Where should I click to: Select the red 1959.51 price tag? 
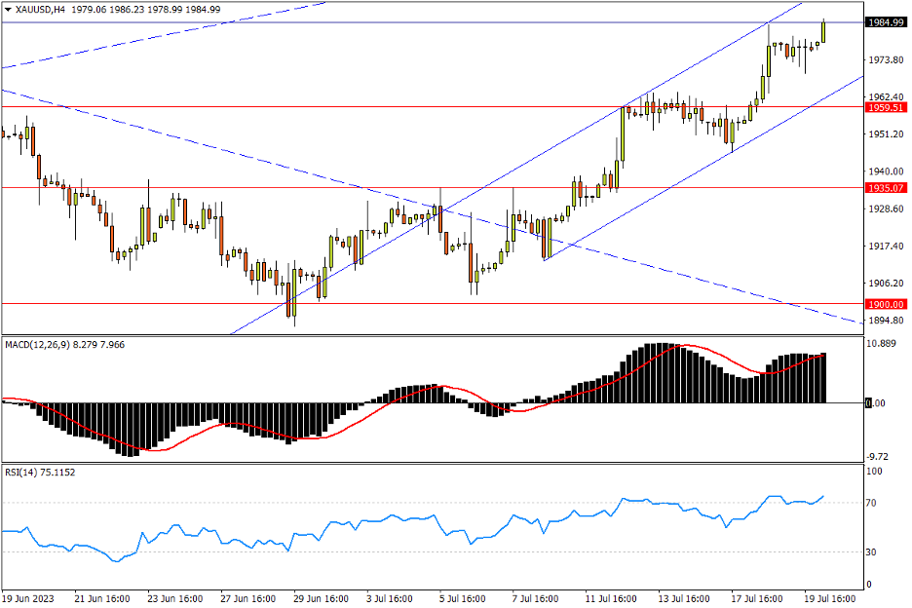(887, 107)
